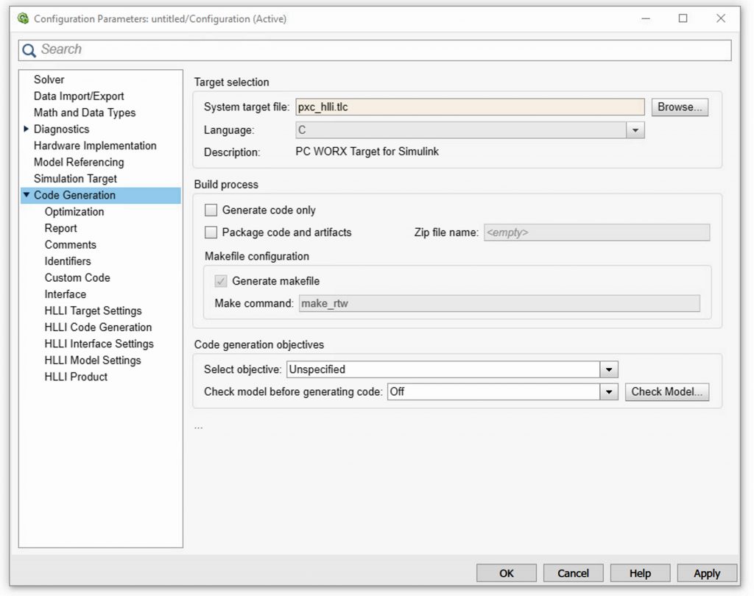Open the Language dropdown
Screen dimensions: 754x596
pos(636,130)
